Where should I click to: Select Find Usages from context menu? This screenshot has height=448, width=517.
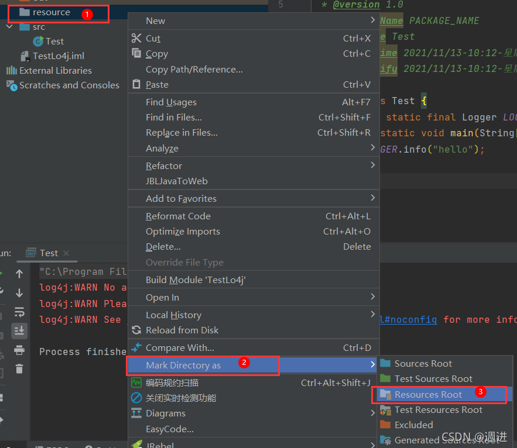pyautogui.click(x=254, y=102)
